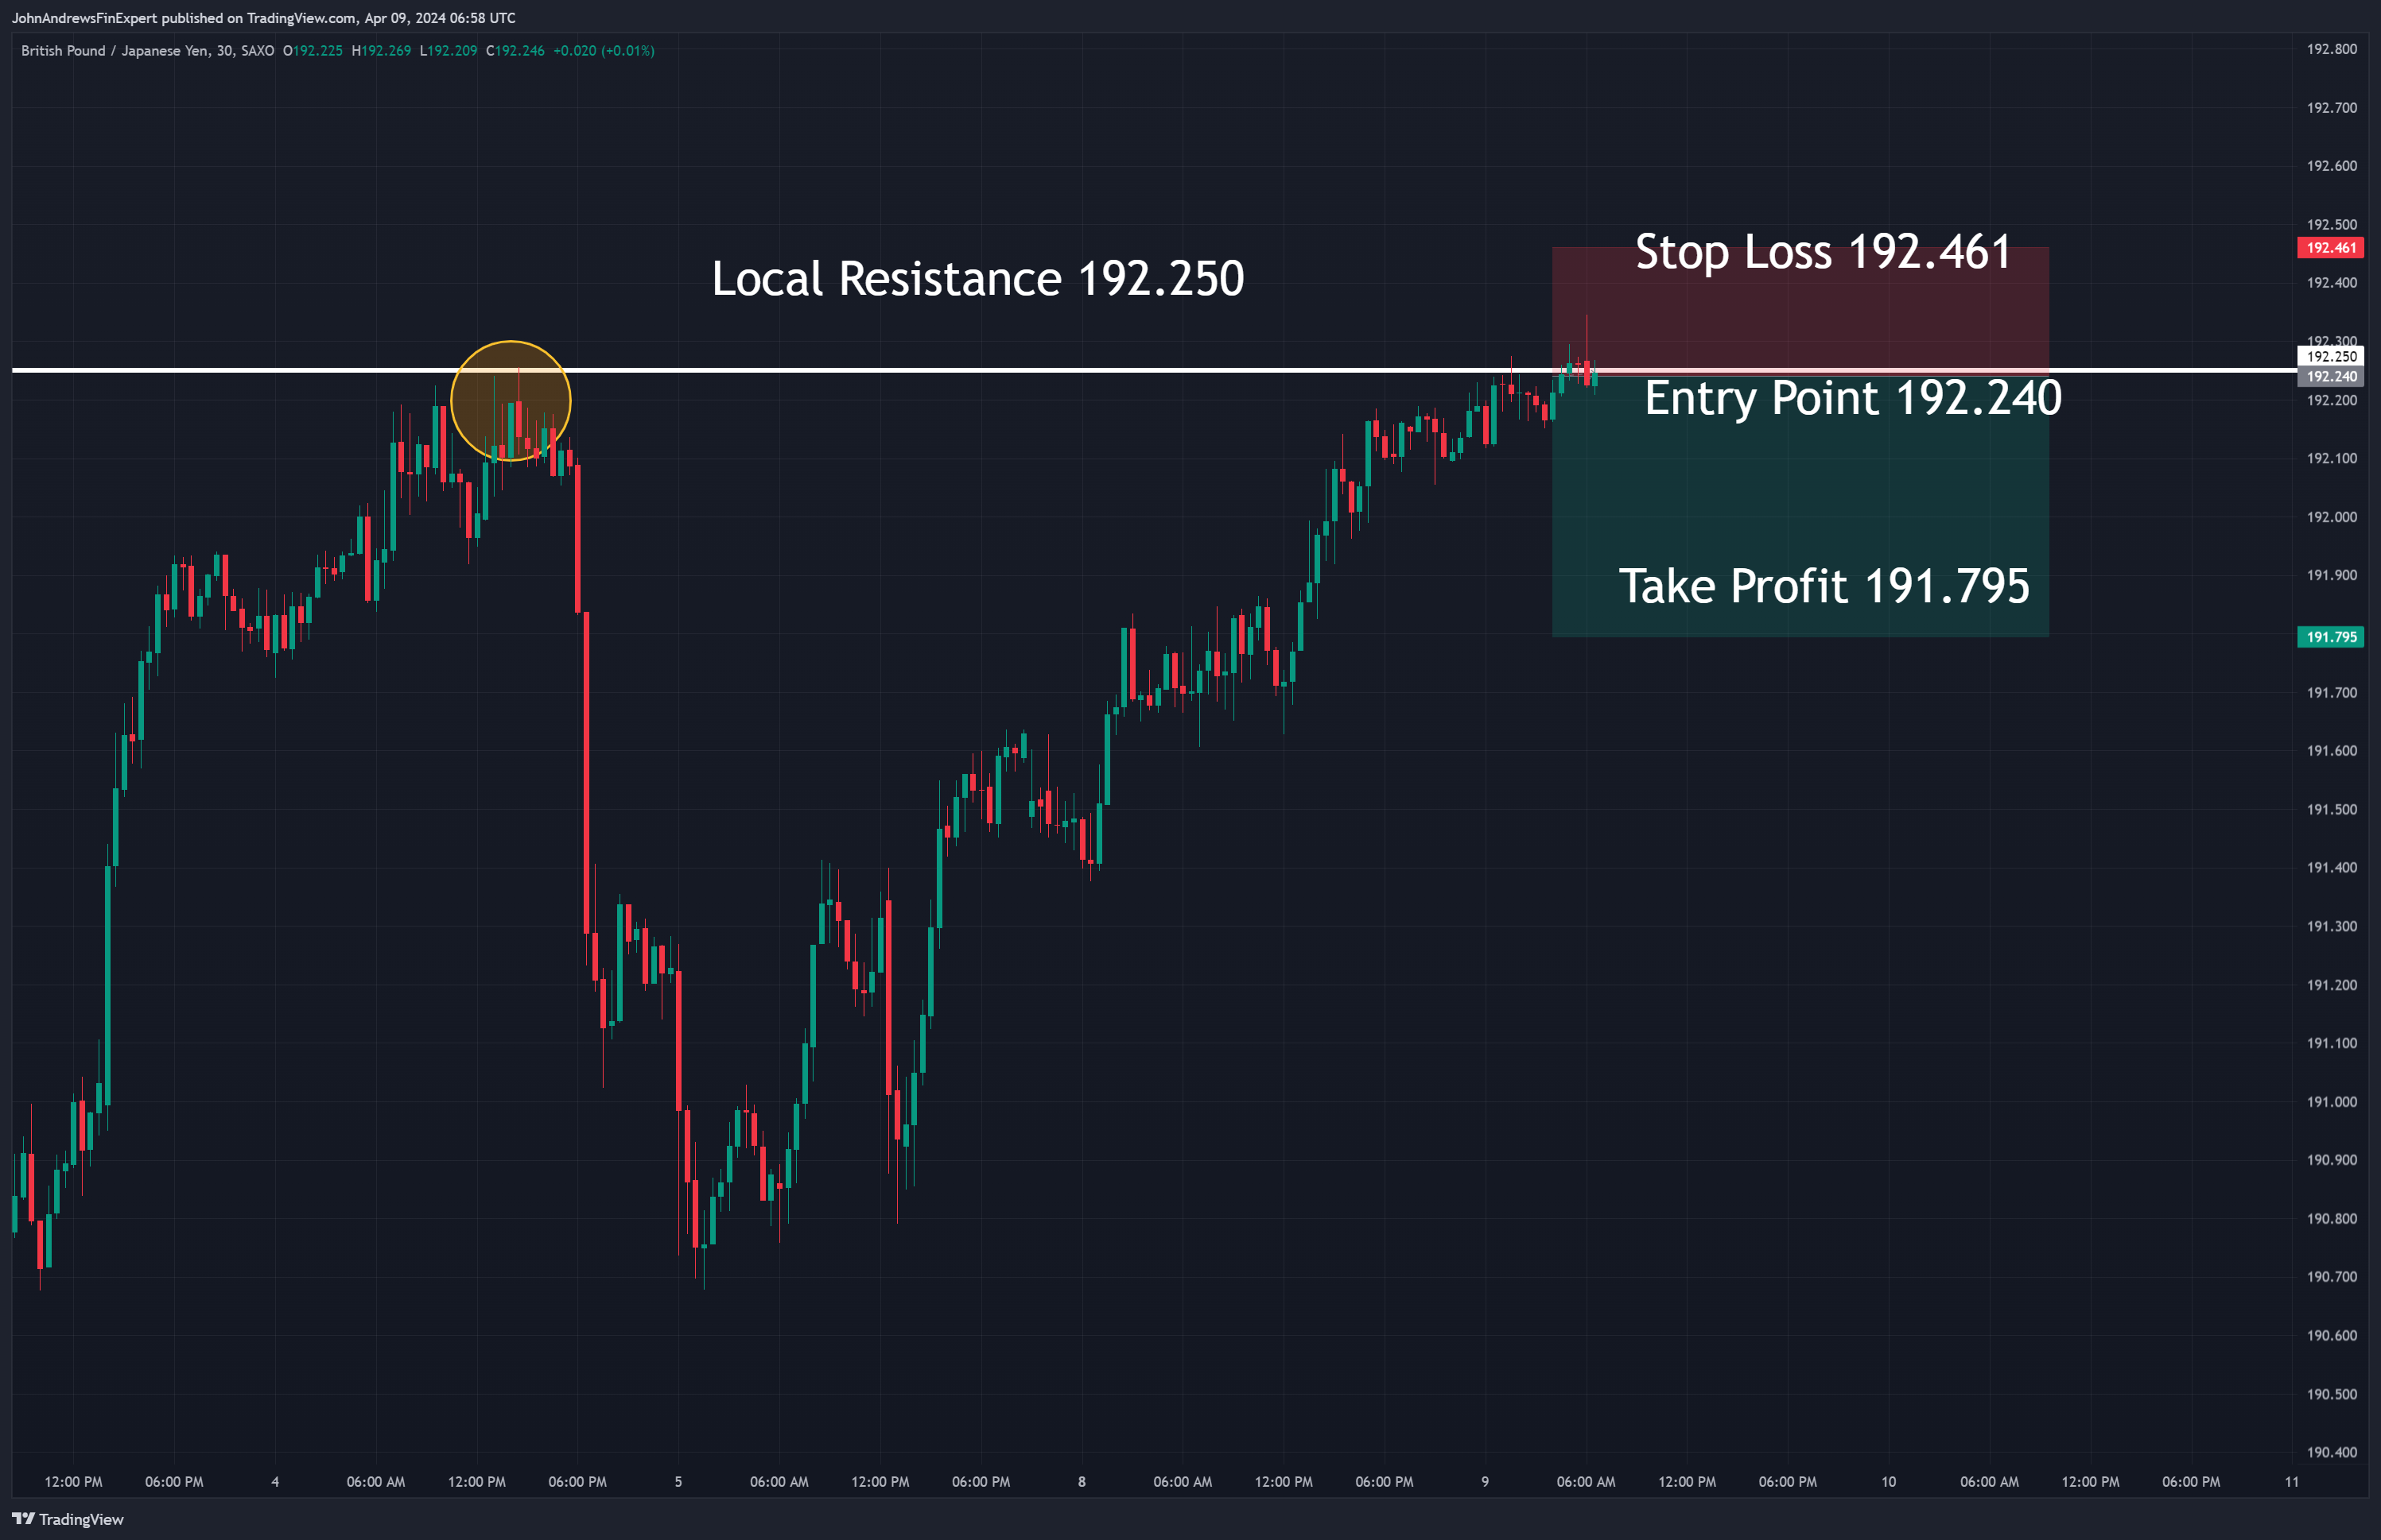Click the change value +0.020 (+0.01%)
2381x1540 pixels.
pos(604,51)
